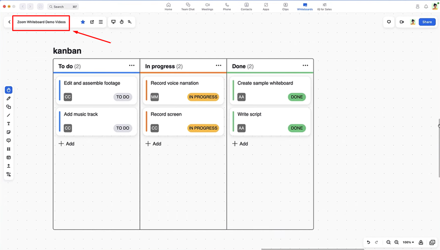
Task: Open the timer from top toolbar
Action: pyautogui.click(x=122, y=22)
